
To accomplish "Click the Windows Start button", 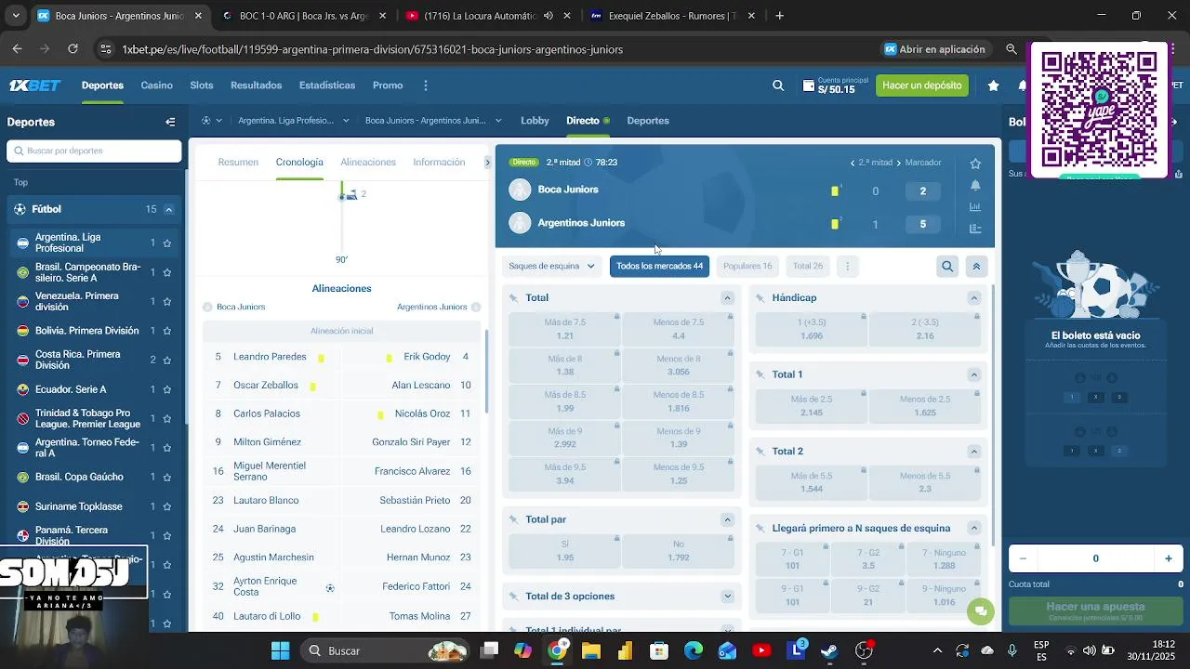I will [280, 650].
